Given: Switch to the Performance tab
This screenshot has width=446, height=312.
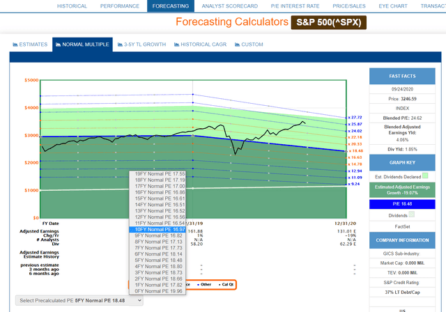Looking at the screenshot, I should click(120, 6).
